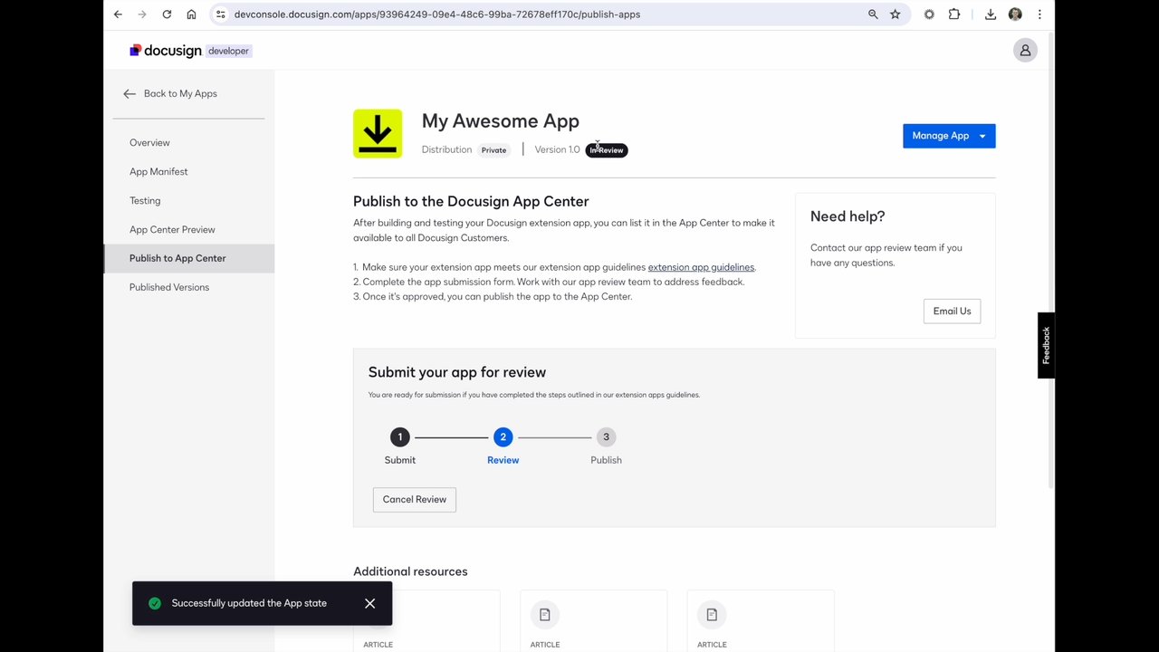The height and width of the screenshot is (652, 1159).
Task: Click the browser forward arrow
Action: [142, 14]
